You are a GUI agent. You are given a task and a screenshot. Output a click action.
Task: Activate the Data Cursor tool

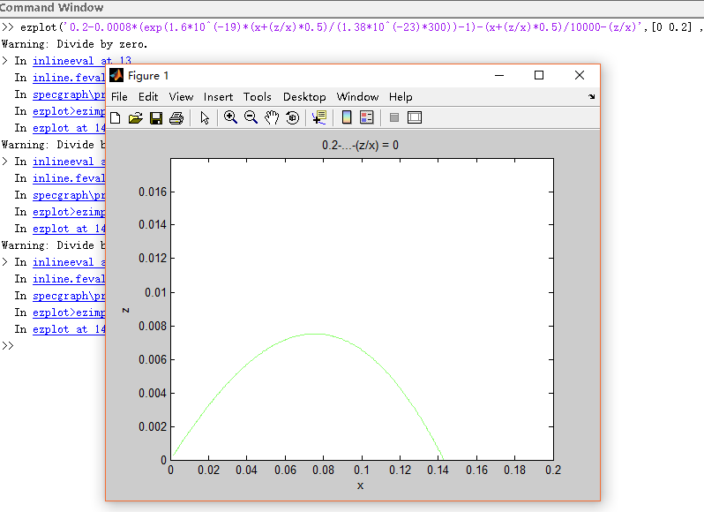tap(318, 117)
